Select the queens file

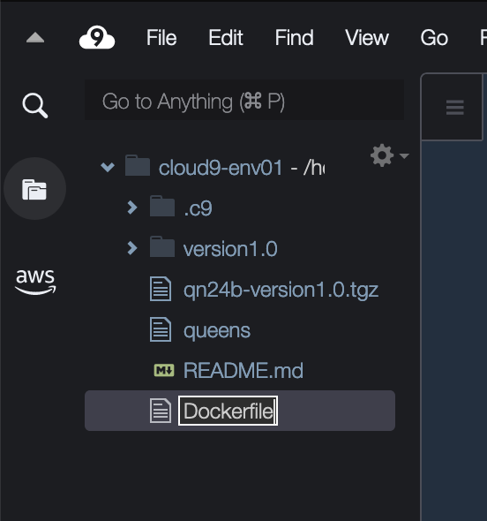pos(240,330)
